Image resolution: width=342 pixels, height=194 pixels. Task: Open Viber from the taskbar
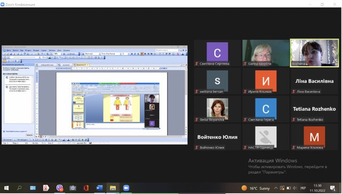[59, 188]
